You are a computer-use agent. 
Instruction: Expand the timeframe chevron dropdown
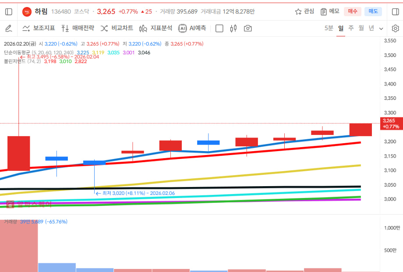[381, 28]
